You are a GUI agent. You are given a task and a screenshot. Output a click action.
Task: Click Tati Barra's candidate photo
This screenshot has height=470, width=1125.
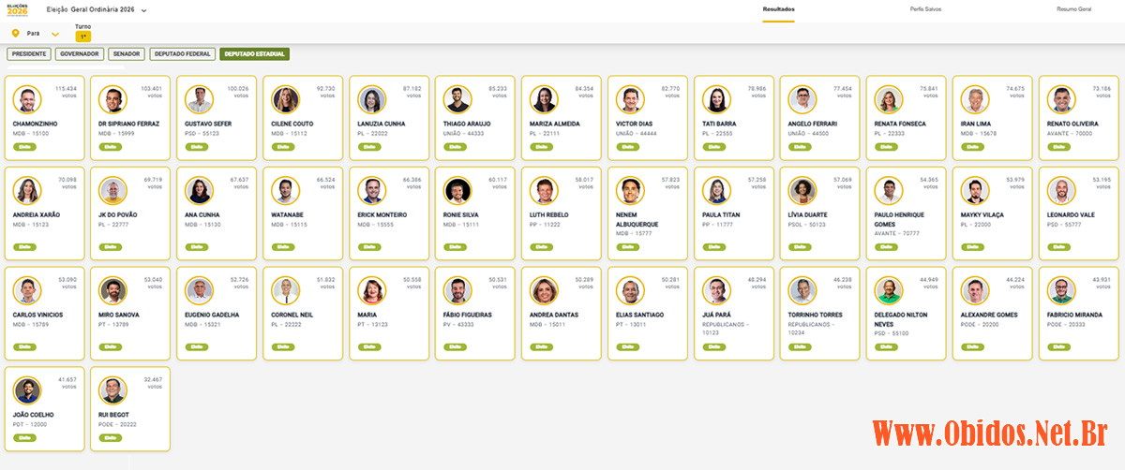[716, 99]
